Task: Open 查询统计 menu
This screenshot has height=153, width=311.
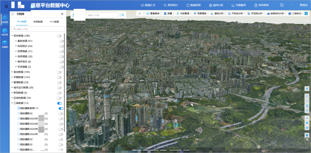Action: tap(171, 5)
